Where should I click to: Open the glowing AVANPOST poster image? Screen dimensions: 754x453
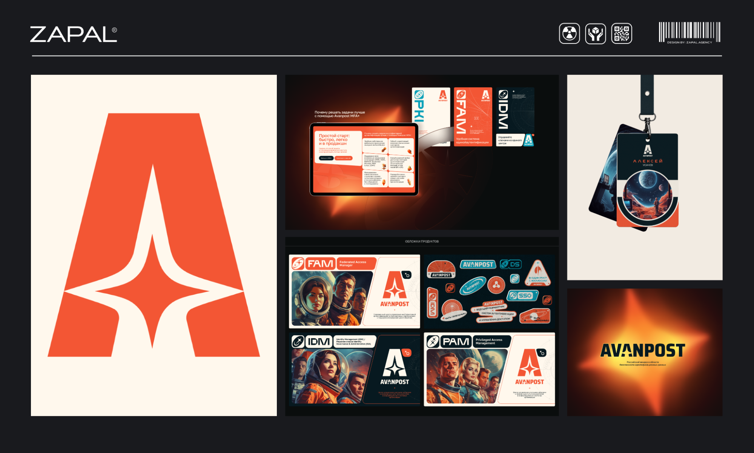point(645,352)
